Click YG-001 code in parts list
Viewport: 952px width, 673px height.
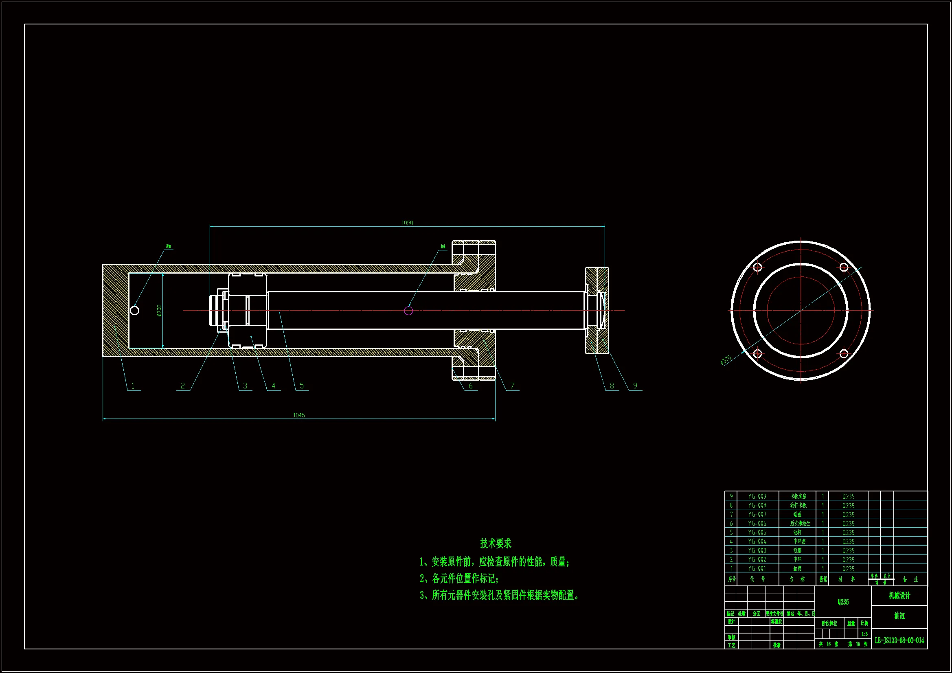tap(757, 568)
